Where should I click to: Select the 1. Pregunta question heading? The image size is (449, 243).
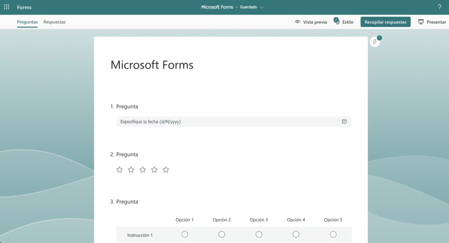click(x=124, y=107)
